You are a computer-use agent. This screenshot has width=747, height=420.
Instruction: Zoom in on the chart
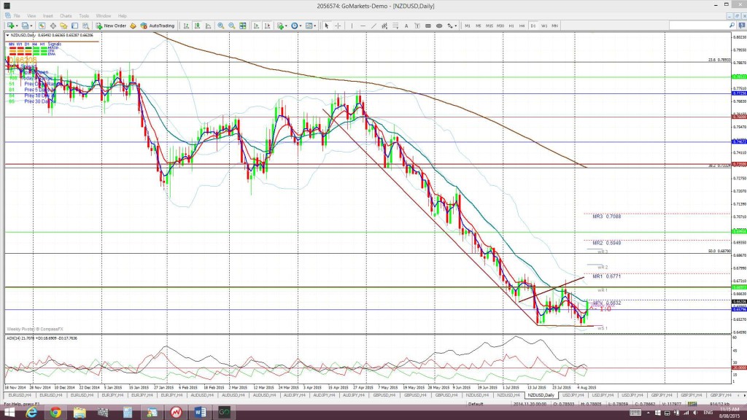tap(220, 26)
